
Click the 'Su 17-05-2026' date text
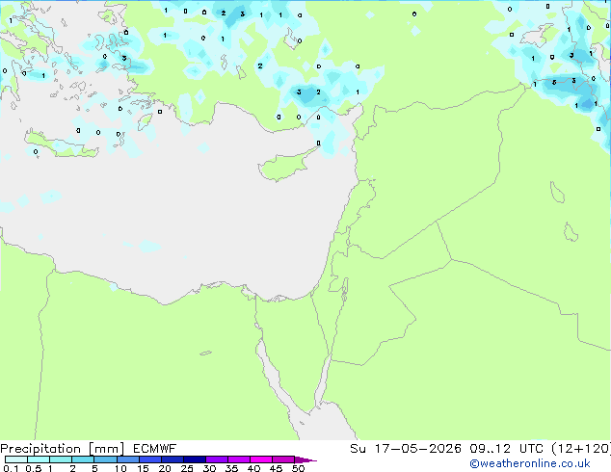click(x=406, y=449)
